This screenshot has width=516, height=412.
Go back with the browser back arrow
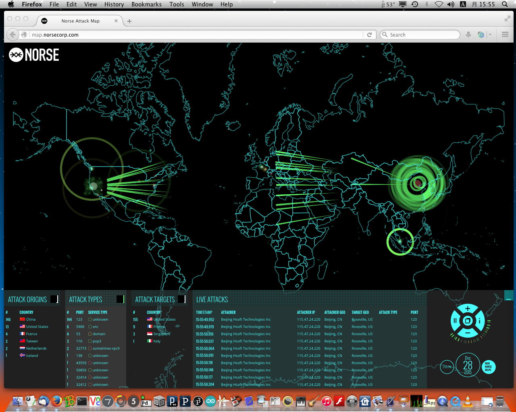click(x=13, y=35)
